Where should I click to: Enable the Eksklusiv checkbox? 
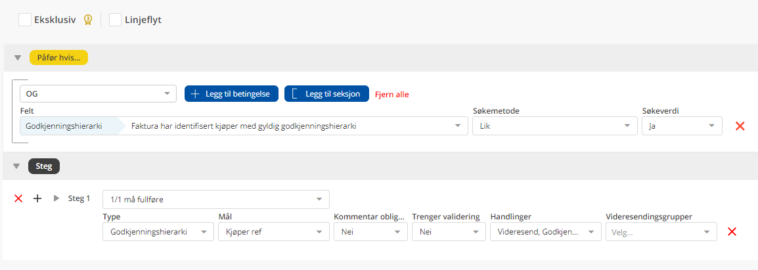click(25, 20)
